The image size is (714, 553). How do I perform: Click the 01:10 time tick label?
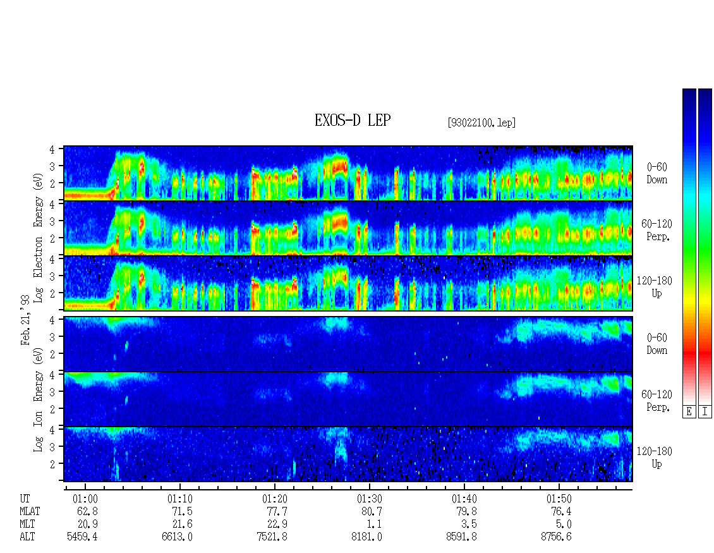pyautogui.click(x=180, y=499)
